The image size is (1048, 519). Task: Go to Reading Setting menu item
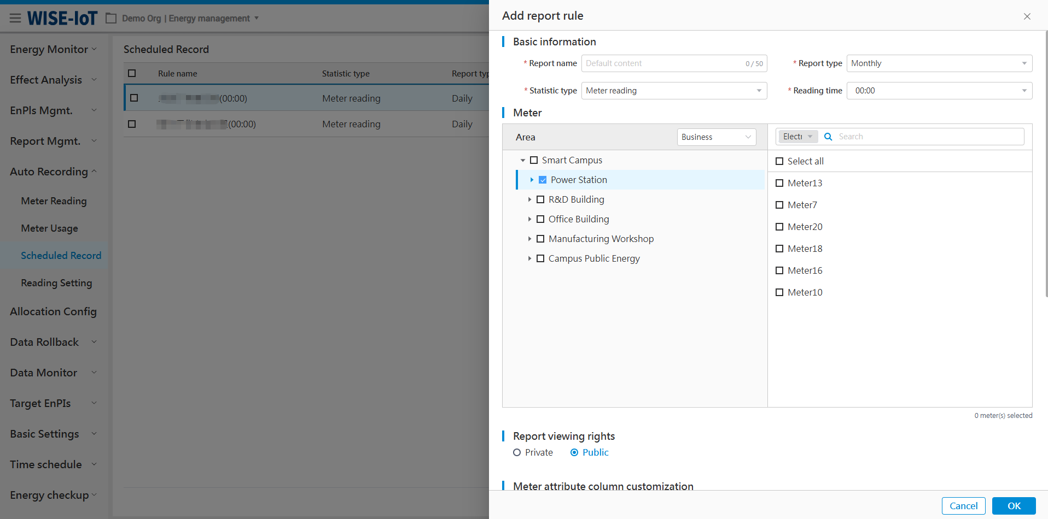56,283
